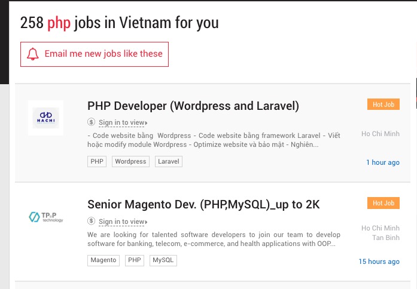
Task: Click the 1 hour ago timestamp
Action: coord(383,162)
